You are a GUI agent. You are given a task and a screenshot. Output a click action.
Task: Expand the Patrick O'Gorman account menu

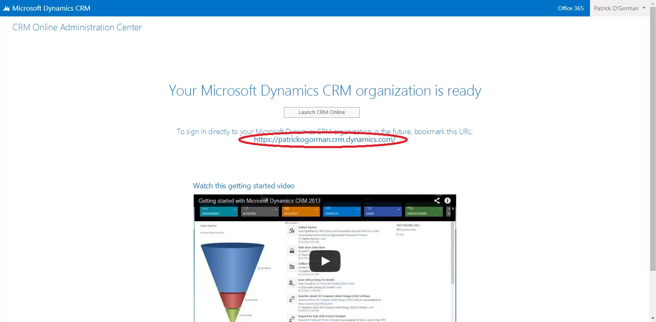coord(619,8)
